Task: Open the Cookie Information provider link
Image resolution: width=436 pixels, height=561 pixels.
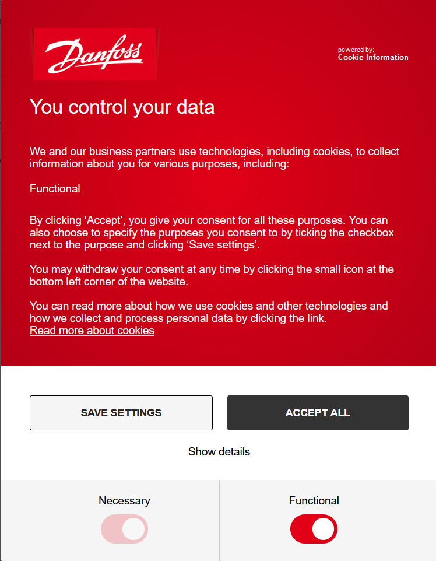Action: 373,58
